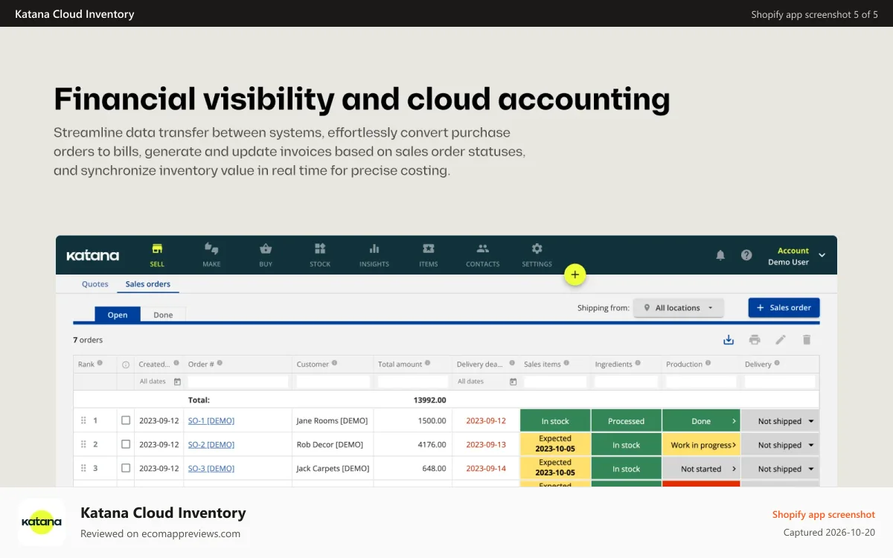The height and width of the screenshot is (558, 893).
Task: Click the Processed ingredients cell of SO-1
Action: (x=627, y=421)
